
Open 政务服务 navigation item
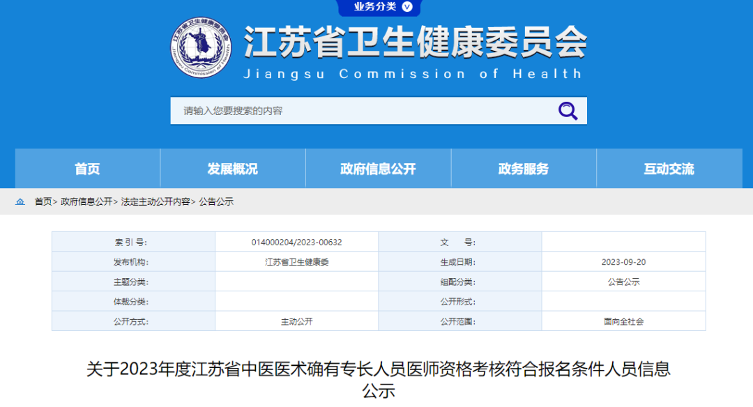[524, 169]
